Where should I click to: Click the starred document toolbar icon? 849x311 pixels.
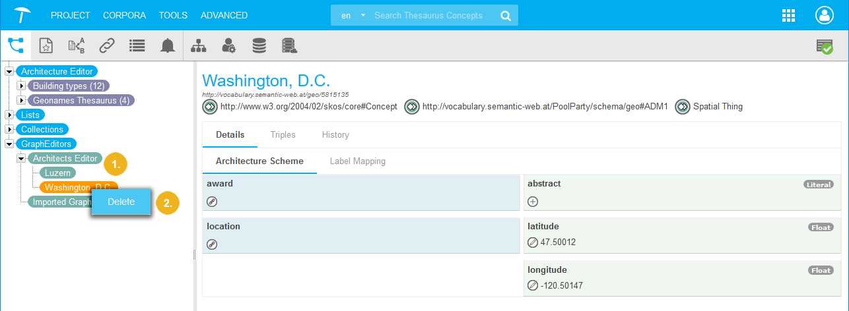point(46,45)
